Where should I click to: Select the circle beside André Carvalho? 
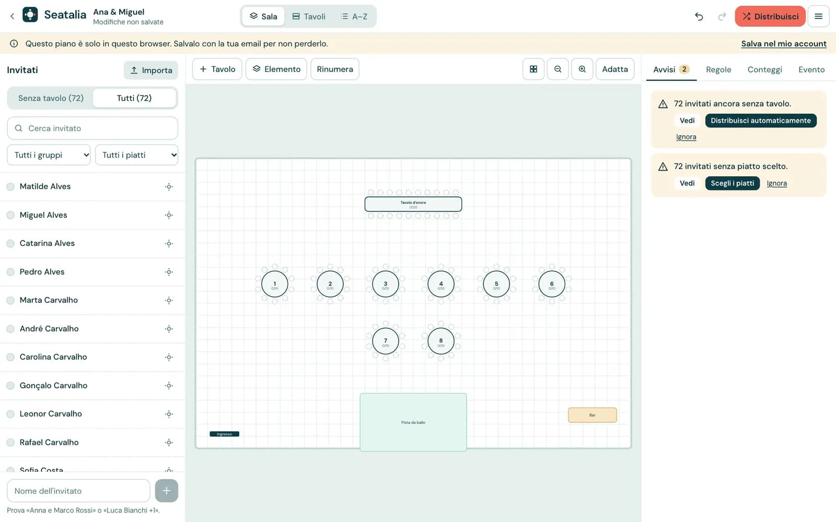[x=10, y=329]
